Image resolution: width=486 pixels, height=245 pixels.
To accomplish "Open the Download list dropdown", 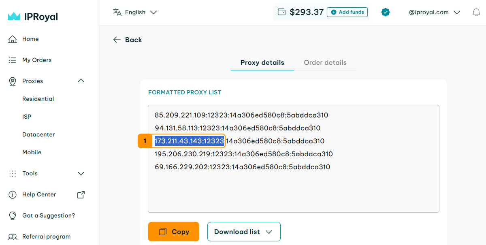I will pos(244,232).
